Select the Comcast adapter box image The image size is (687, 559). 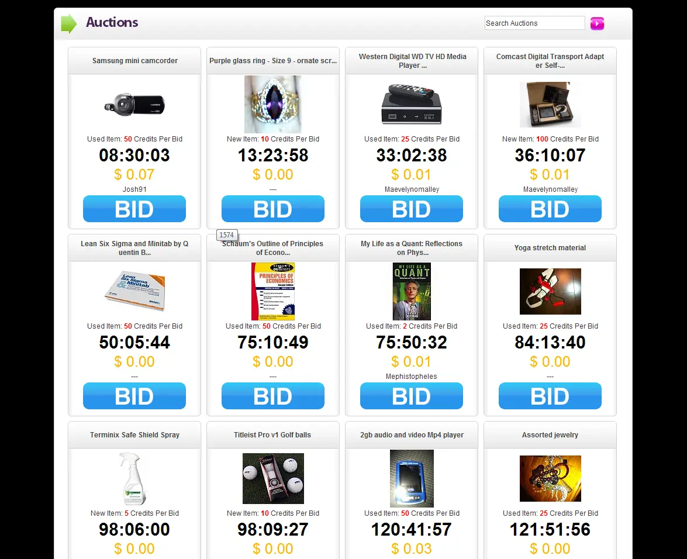(550, 104)
